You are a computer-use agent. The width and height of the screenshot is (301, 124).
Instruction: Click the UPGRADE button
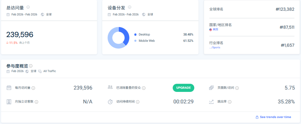pos(183,88)
